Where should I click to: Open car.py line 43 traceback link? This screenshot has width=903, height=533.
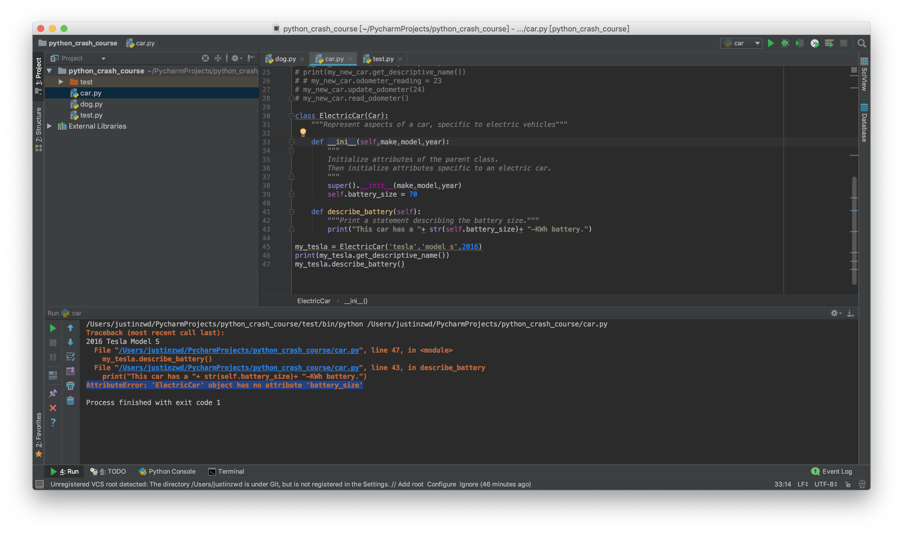tap(239, 368)
